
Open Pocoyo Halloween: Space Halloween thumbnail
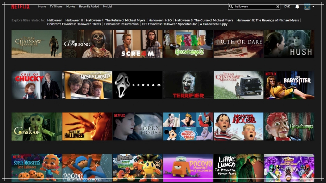(188, 168)
